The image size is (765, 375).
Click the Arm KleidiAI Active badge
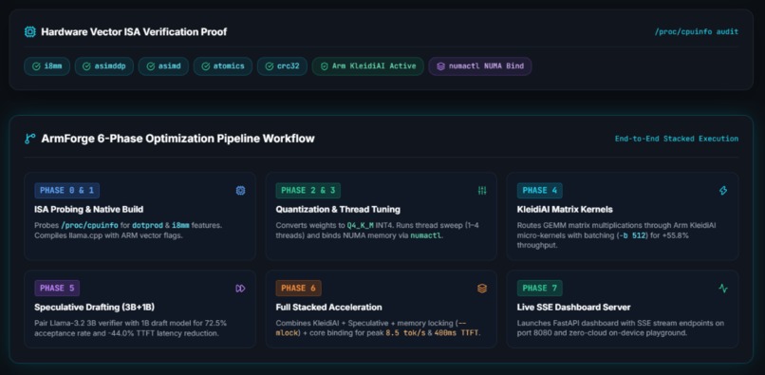click(368, 66)
